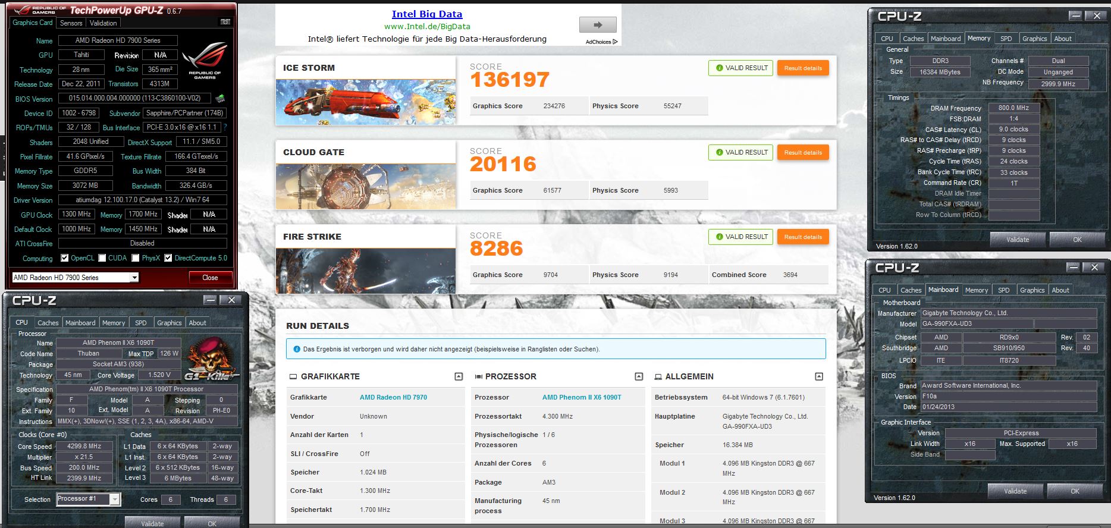Toggle the DirectCompute 5.0 checkbox
This screenshot has height=528, width=1111.
(168, 258)
